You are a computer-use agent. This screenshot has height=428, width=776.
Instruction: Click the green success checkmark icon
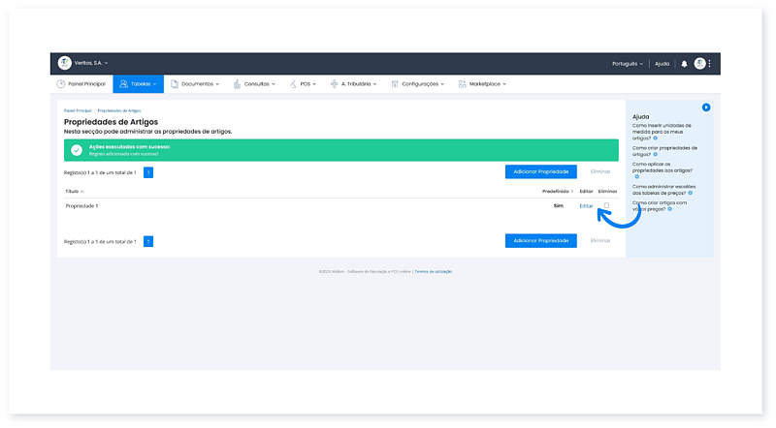77,150
